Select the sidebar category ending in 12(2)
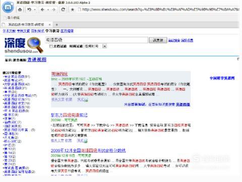 coord(10,149)
